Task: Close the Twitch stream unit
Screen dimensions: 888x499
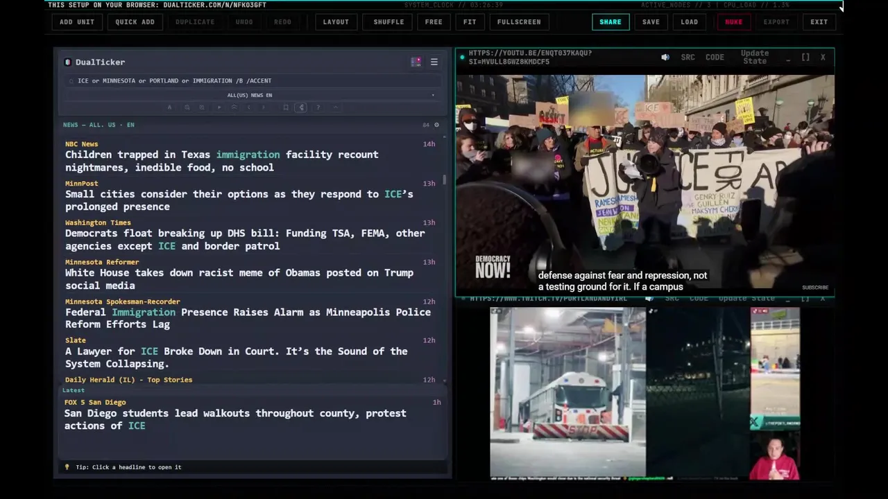Action: [822, 299]
